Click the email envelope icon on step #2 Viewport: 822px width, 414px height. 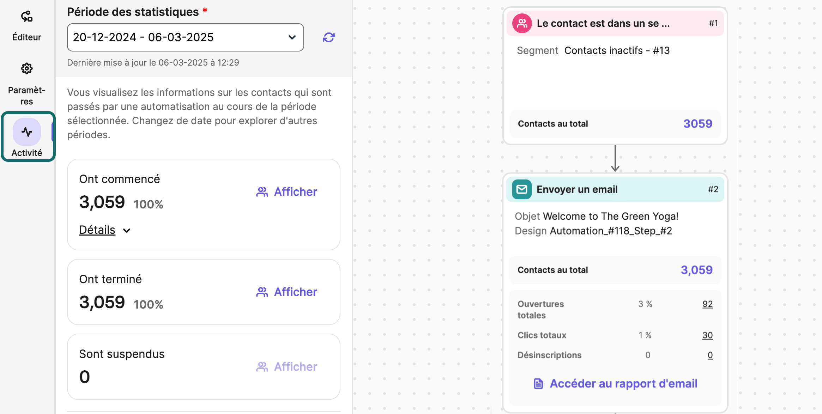pos(522,189)
